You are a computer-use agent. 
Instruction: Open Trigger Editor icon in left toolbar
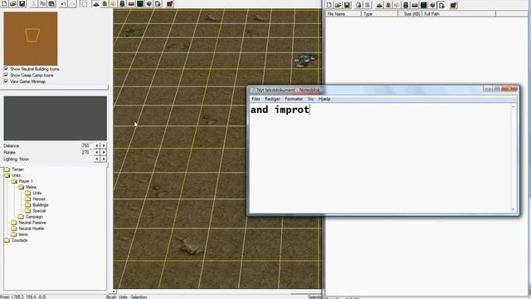105,3
